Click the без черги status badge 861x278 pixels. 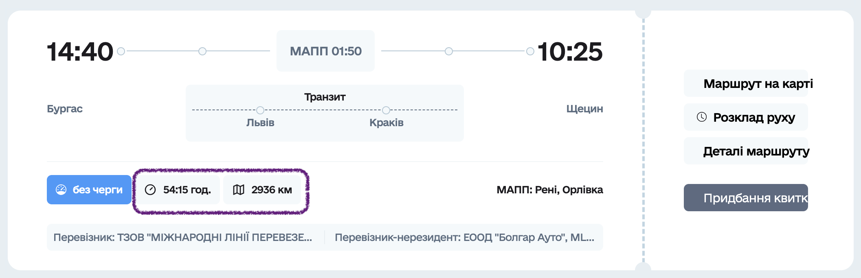pyautogui.click(x=89, y=190)
